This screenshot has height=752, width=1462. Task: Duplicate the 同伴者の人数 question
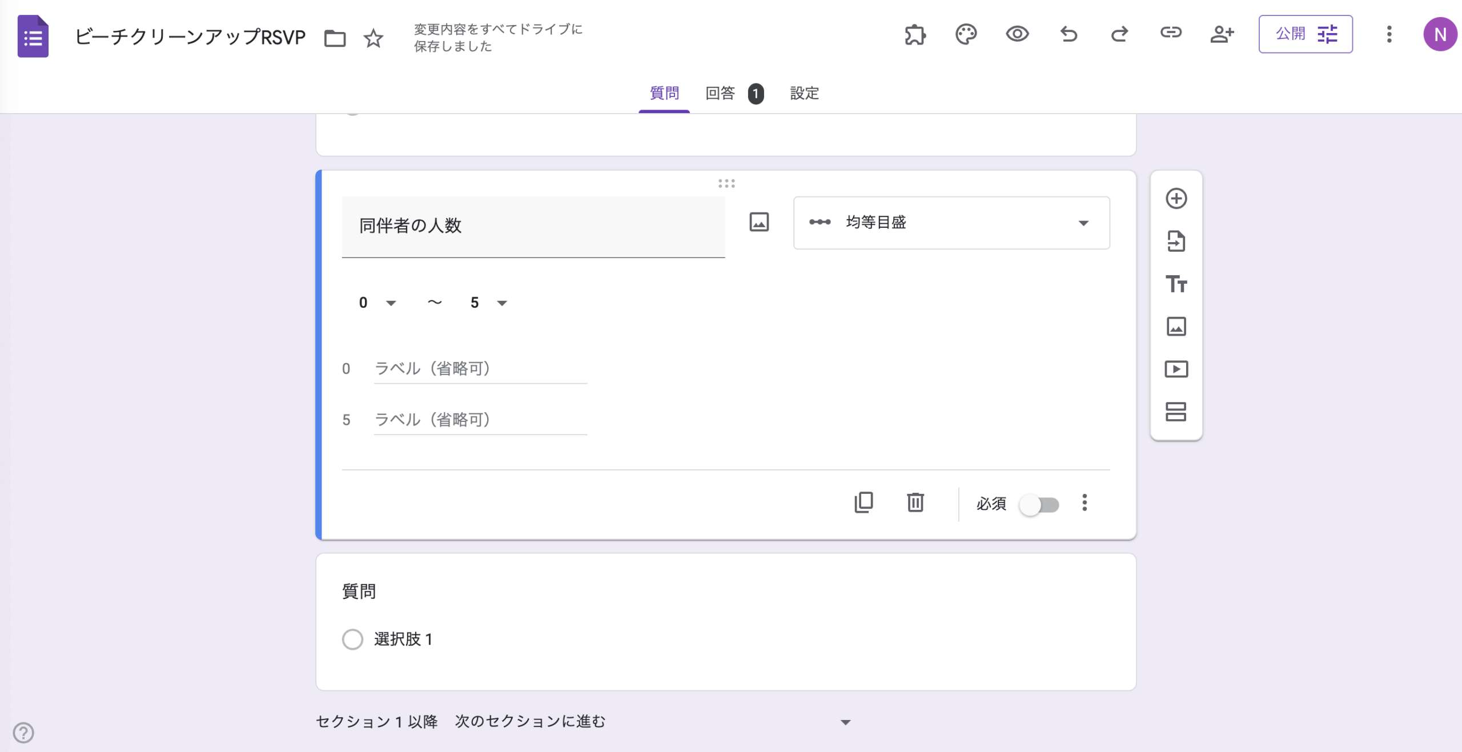(863, 502)
